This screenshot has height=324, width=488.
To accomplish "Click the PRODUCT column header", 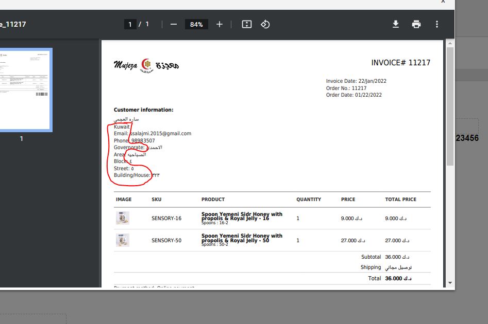I will tap(213, 200).
